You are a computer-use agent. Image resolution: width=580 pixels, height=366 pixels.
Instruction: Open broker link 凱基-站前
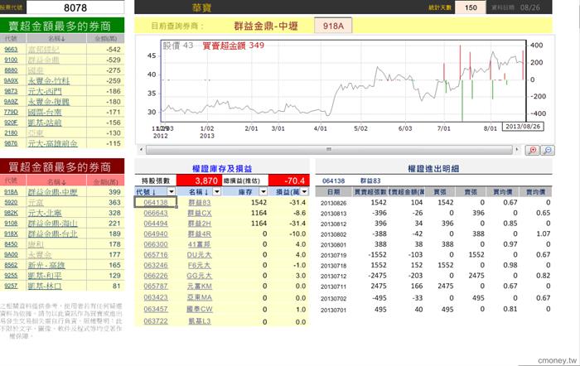(45, 123)
